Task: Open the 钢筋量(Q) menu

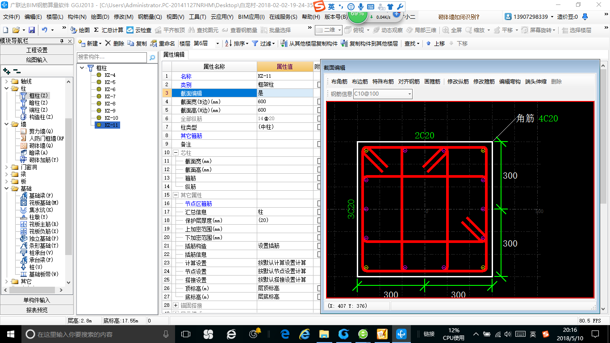Action: (x=150, y=17)
